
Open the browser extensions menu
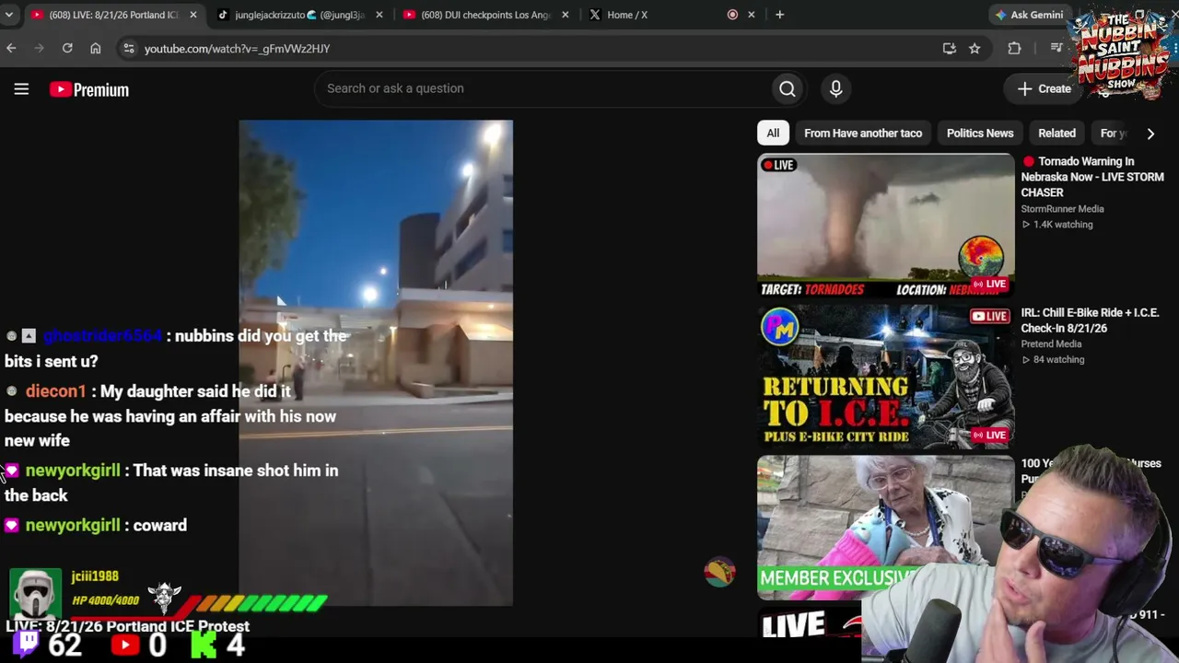(1014, 49)
